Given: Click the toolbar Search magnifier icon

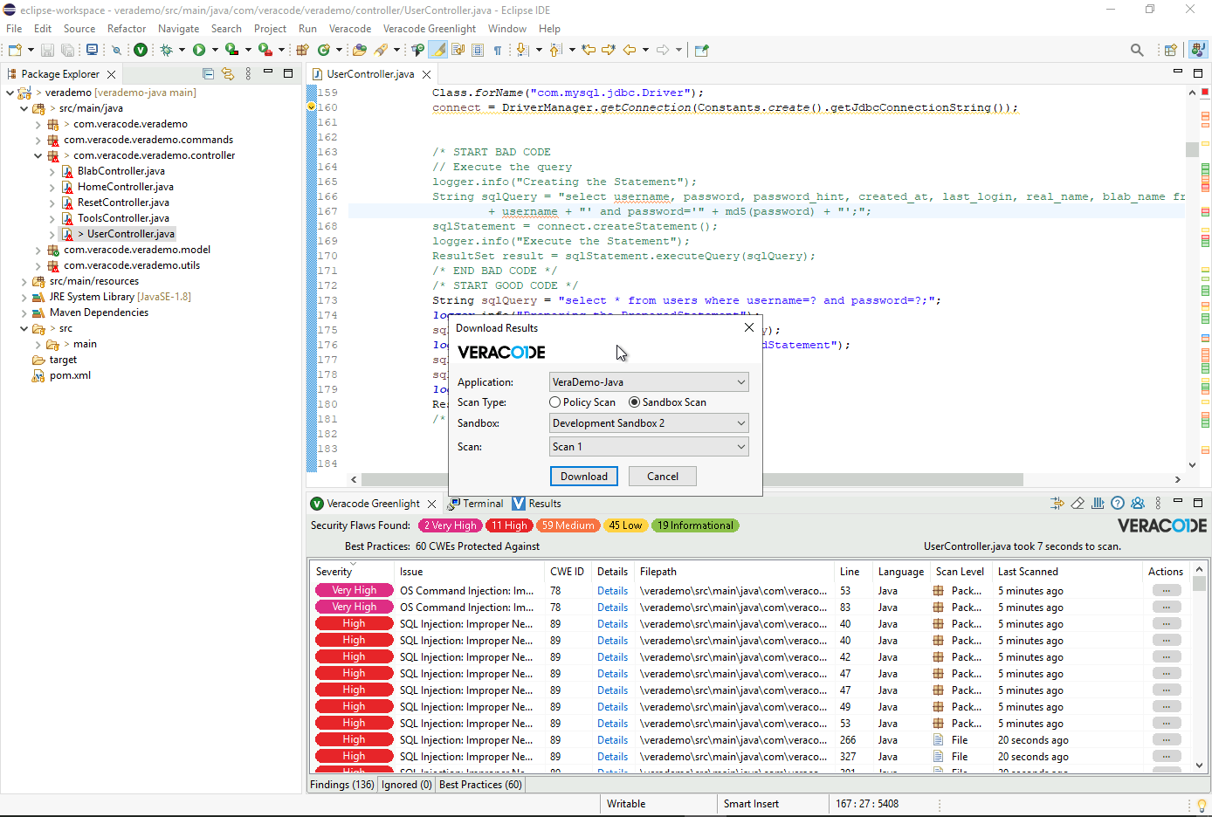Looking at the screenshot, I should coord(1137,50).
